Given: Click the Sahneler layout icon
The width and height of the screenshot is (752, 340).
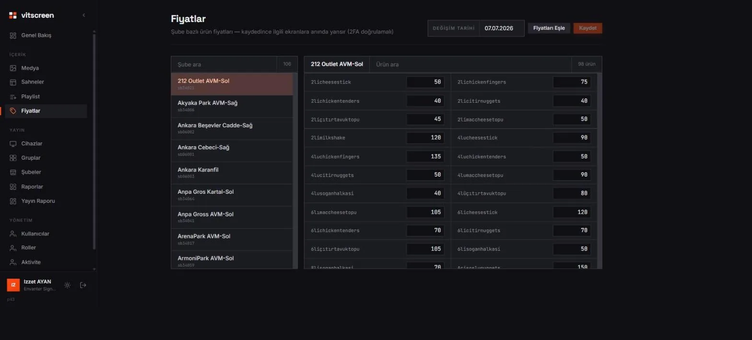Looking at the screenshot, I should 13,82.
